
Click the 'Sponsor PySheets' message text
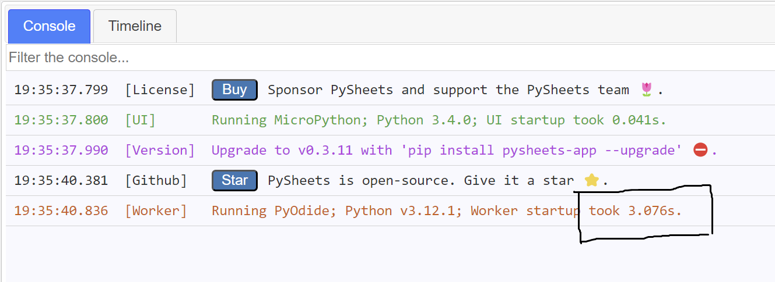tap(448, 90)
